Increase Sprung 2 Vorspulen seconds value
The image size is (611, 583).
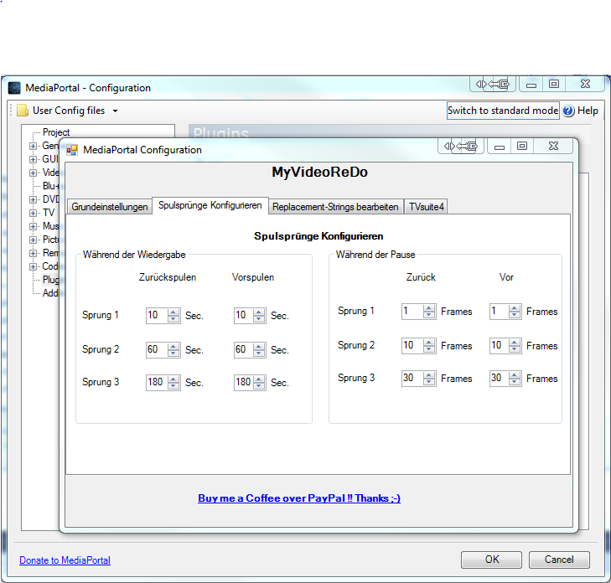[x=259, y=346]
